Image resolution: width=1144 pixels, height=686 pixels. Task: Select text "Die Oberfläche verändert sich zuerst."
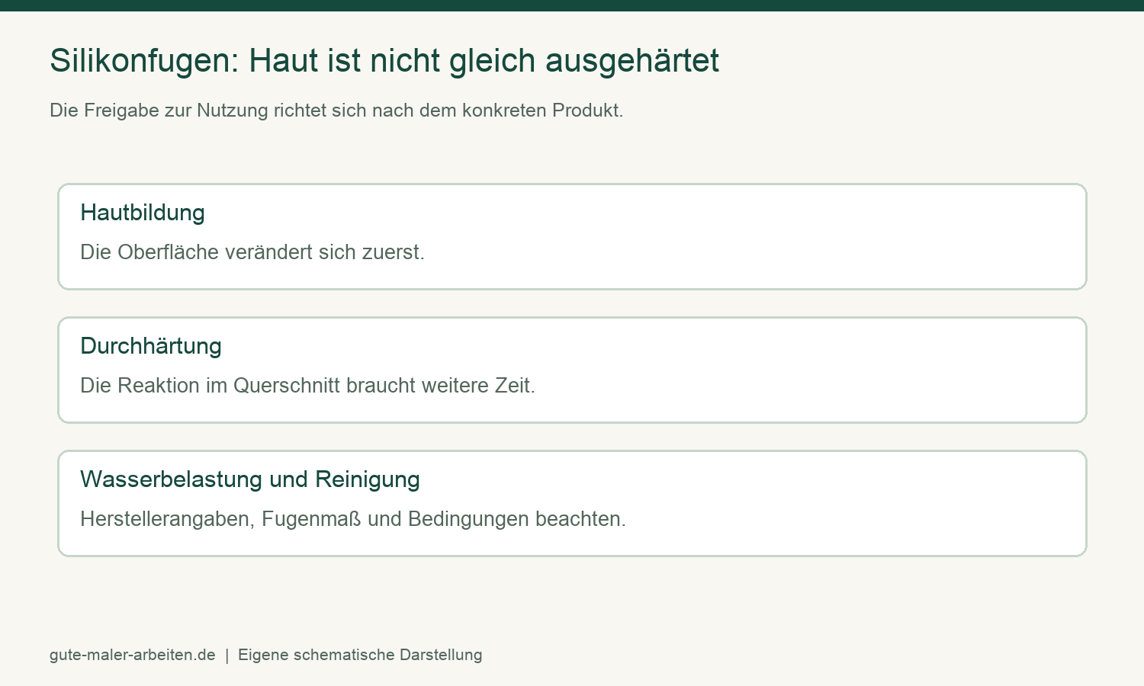tap(252, 252)
